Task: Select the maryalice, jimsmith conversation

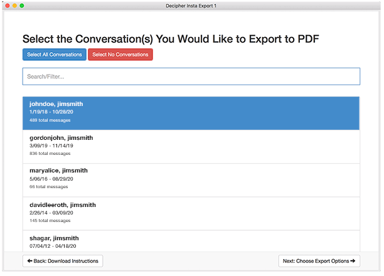Action: coord(191,180)
